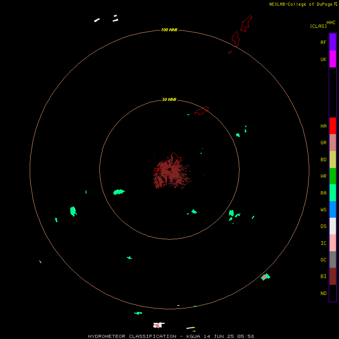
Task: Click the RF purple legend swatch
Action: (333, 42)
